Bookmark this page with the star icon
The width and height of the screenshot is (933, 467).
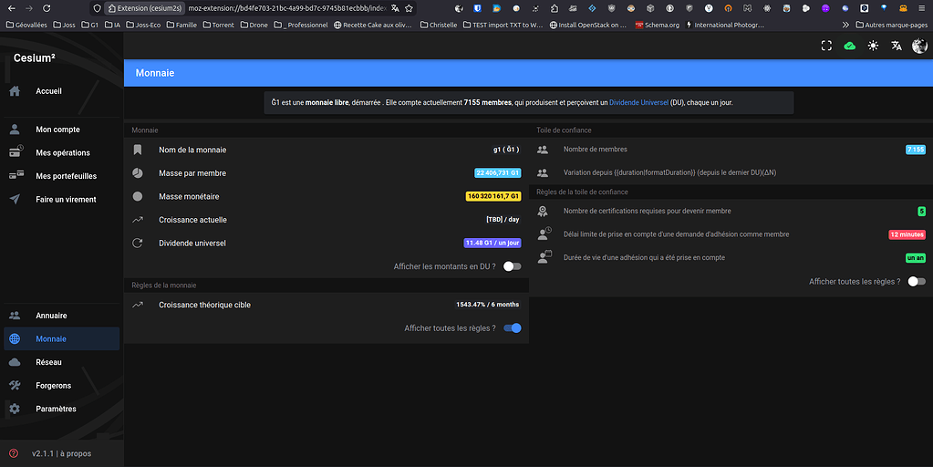tap(409, 7)
